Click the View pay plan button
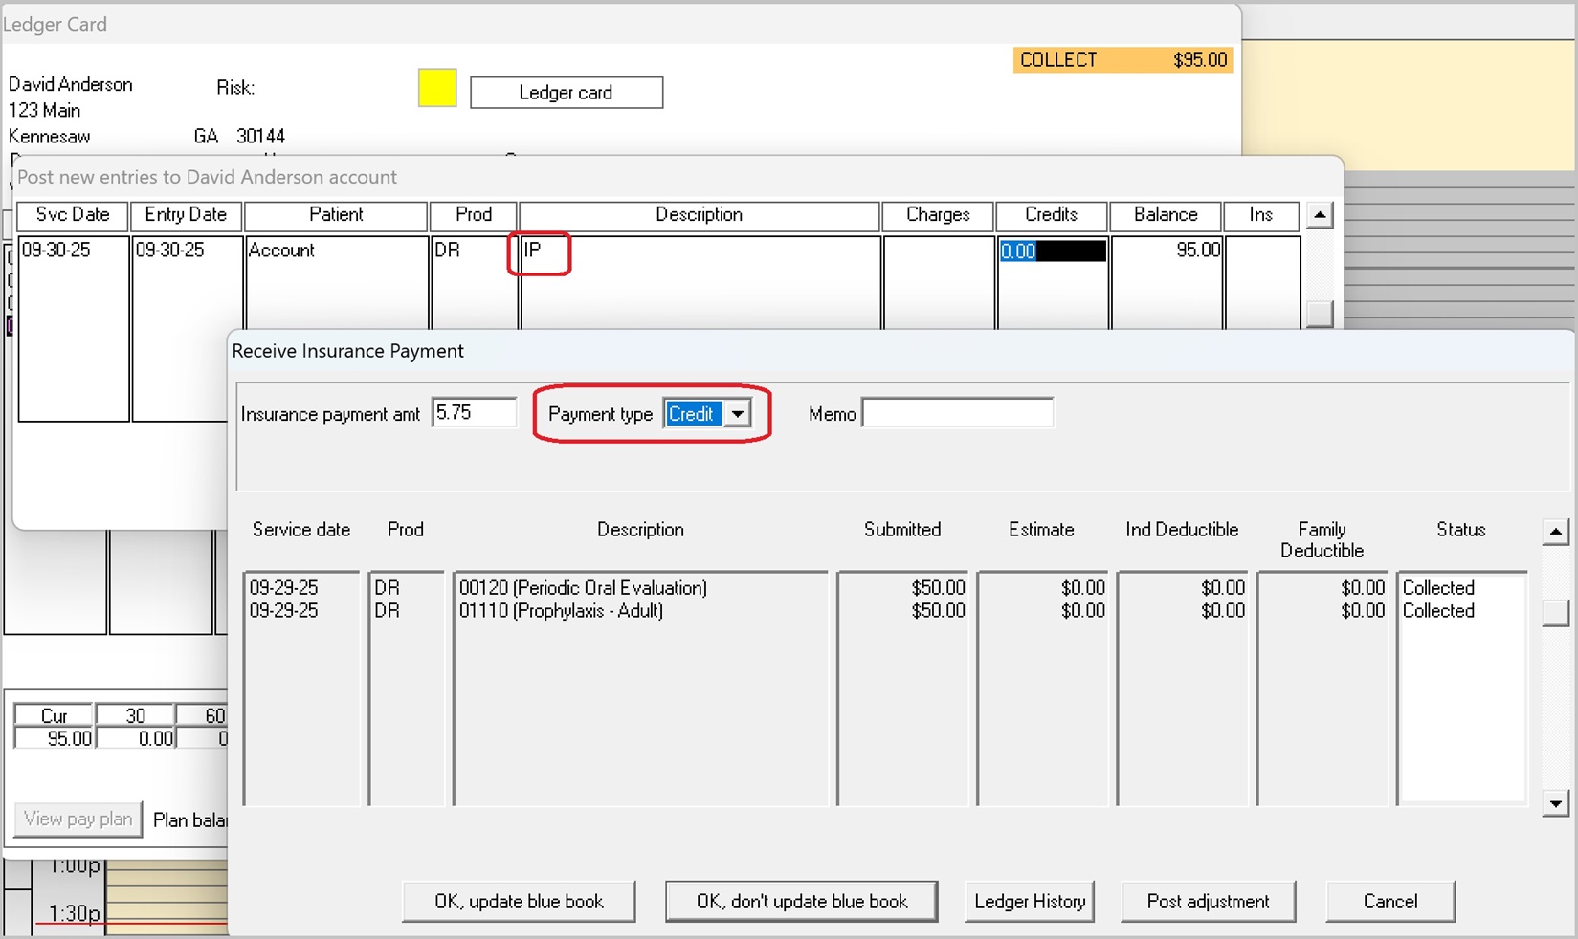Viewport: 1578px width, 939px height. (x=78, y=819)
